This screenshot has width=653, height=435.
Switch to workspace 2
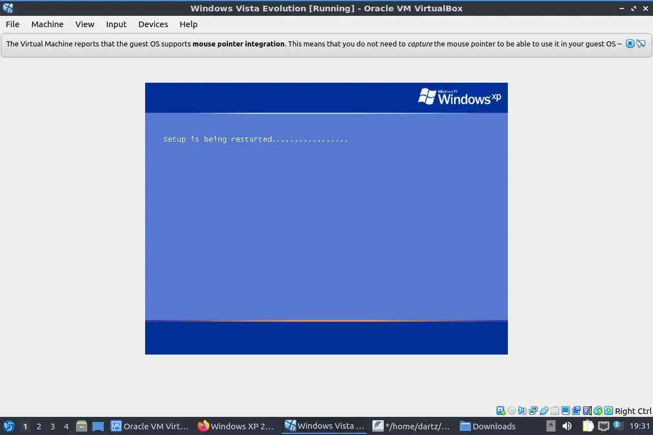(39, 427)
